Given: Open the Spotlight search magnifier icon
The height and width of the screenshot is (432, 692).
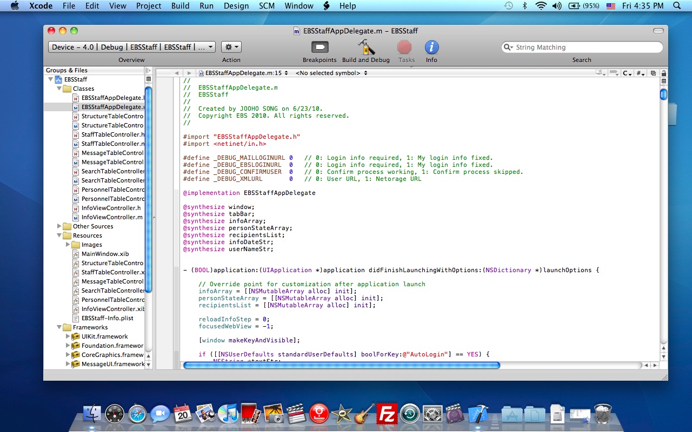Looking at the screenshot, I should pos(677,6).
